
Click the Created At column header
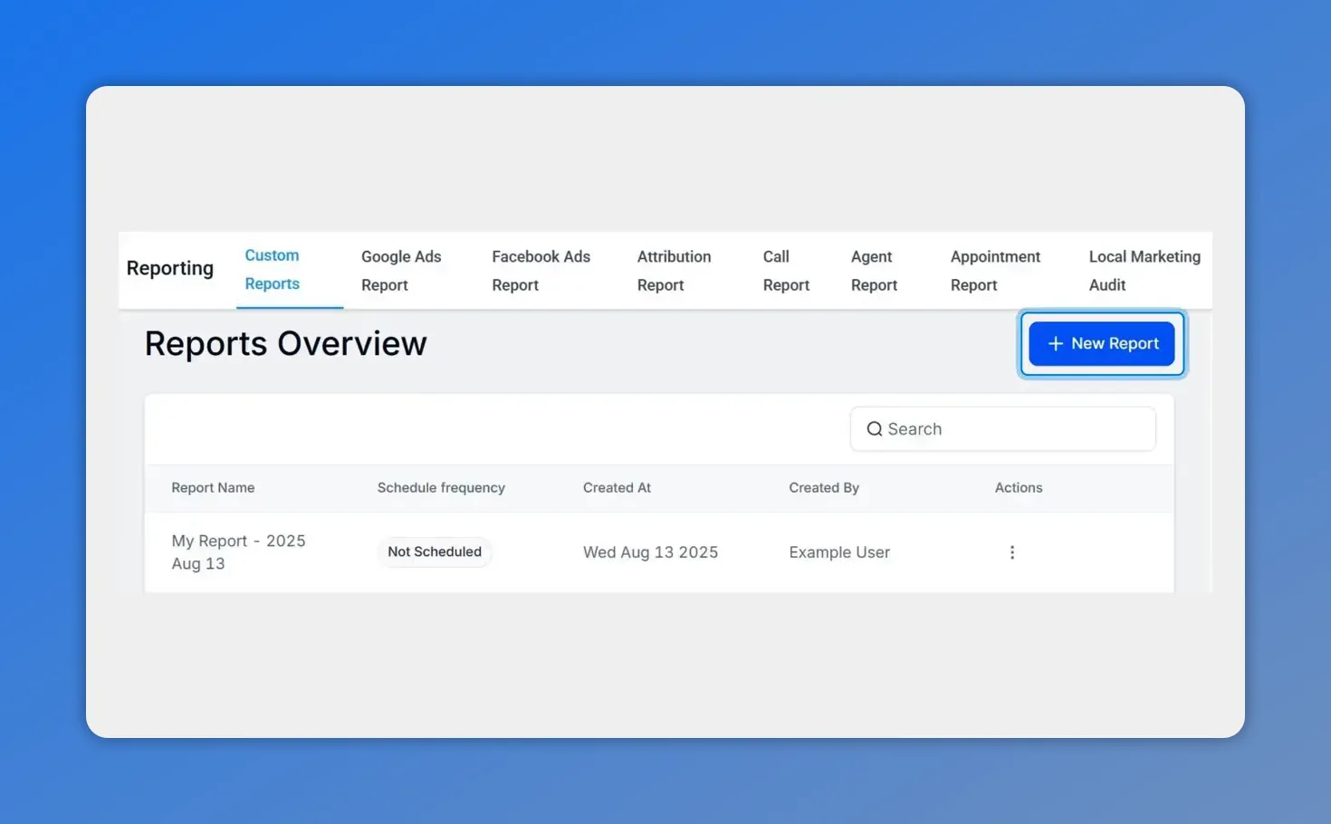617,487
